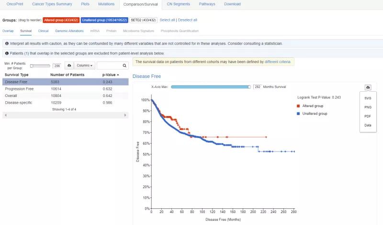The image size is (383, 225).
Task: Click the table scroll right arrow
Action: (x=126, y=116)
